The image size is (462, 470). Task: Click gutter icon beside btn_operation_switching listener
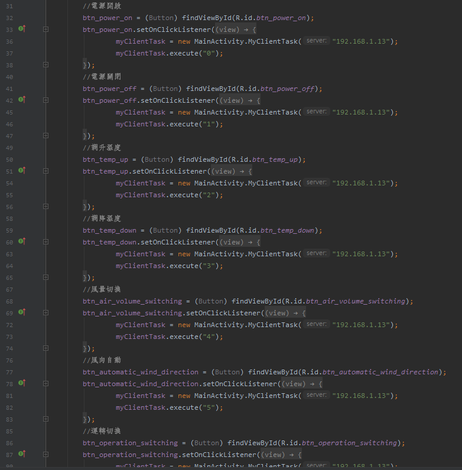coord(22,453)
